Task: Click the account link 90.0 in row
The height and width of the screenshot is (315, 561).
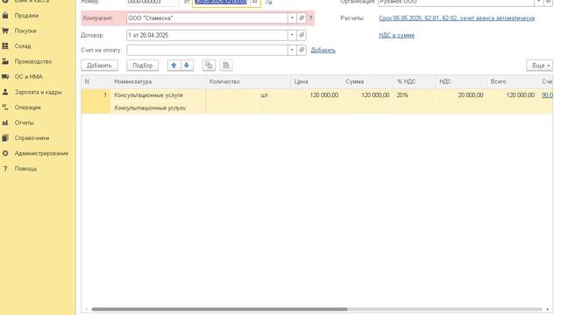Action: pyautogui.click(x=547, y=95)
